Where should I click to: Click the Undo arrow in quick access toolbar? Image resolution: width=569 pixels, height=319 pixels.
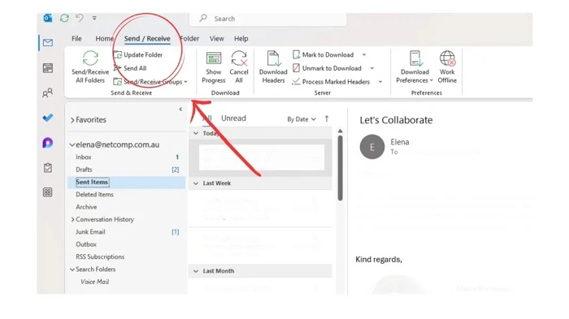click(80, 18)
